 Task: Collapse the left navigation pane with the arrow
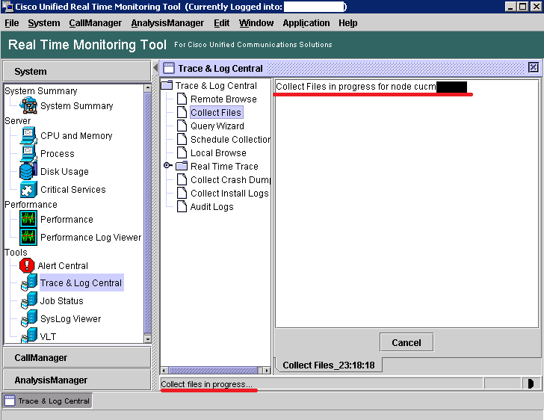tap(155, 67)
